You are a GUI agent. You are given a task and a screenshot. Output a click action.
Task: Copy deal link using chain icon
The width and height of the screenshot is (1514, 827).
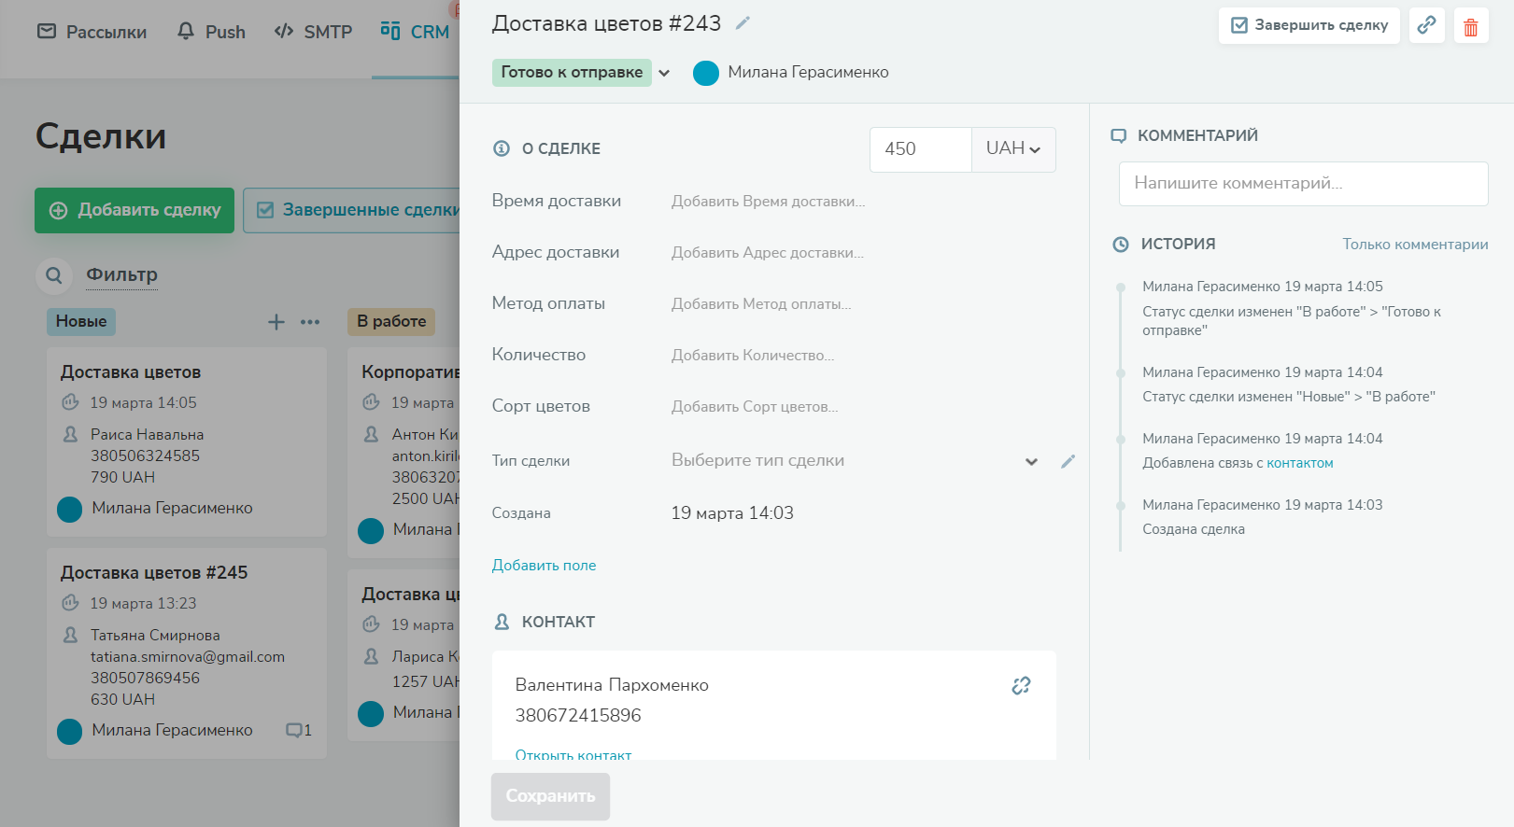[x=1426, y=25]
